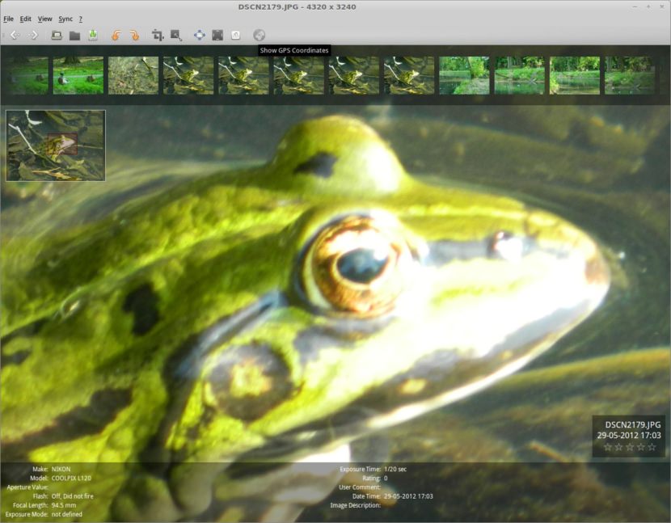Select the last thumbnail in the filmstrip

630,75
